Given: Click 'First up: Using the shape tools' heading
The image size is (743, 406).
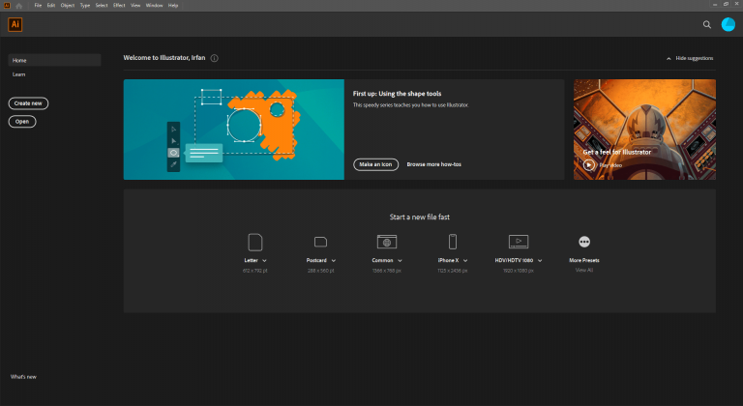Looking at the screenshot, I should (x=397, y=94).
